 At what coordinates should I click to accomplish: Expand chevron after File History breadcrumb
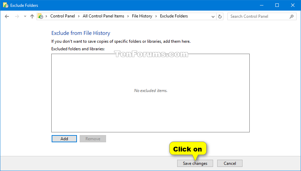pyautogui.click(x=156, y=16)
